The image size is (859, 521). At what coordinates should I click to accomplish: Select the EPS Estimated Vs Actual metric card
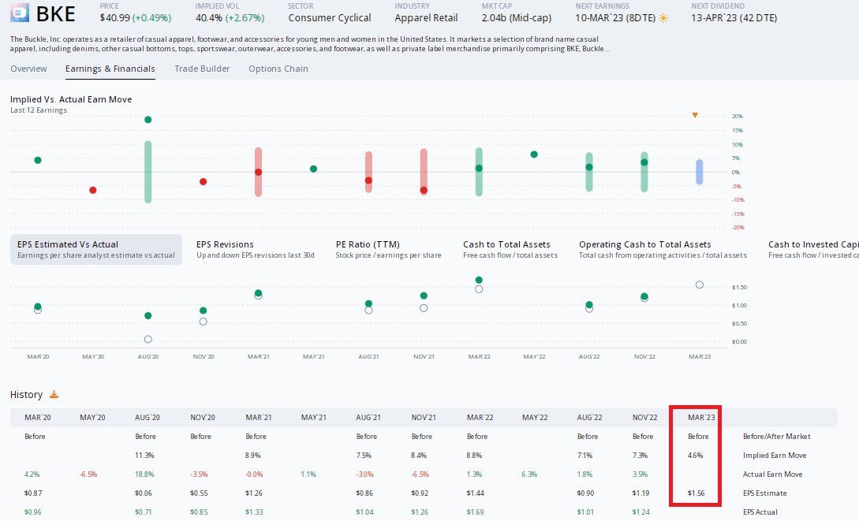(96, 250)
